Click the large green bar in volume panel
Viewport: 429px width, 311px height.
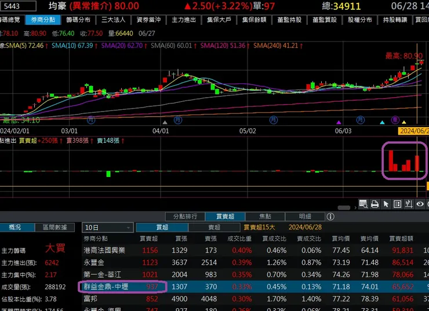[108, 174]
